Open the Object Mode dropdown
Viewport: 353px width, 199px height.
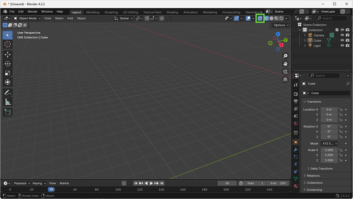coord(27,18)
